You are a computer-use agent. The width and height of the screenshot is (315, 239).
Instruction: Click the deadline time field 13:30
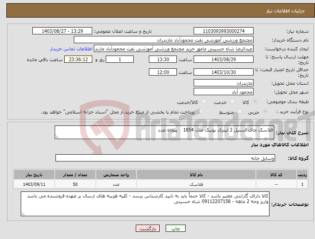click(163, 59)
